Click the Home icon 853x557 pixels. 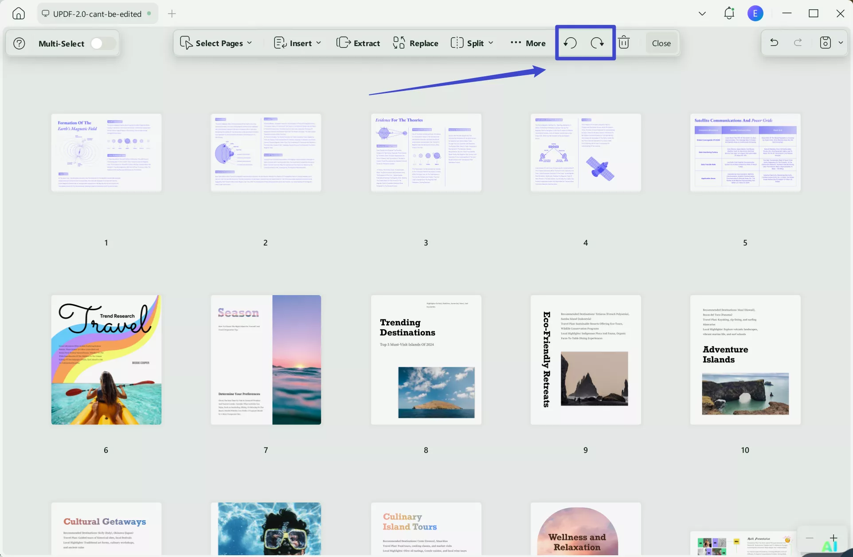19,14
